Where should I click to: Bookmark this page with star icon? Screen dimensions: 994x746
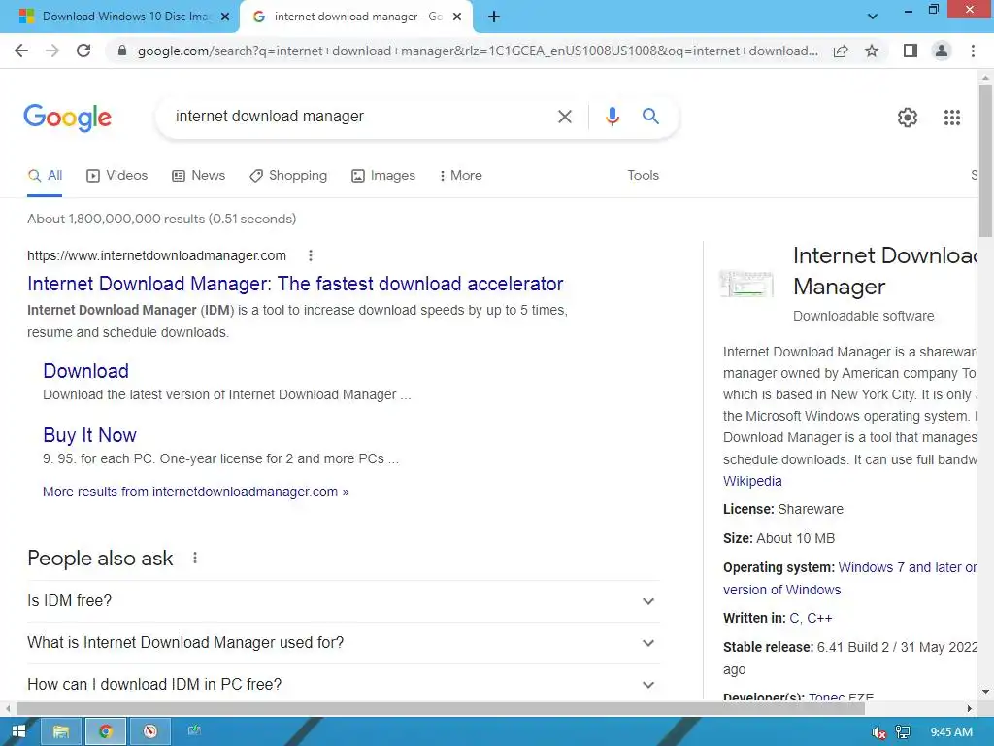(872, 51)
